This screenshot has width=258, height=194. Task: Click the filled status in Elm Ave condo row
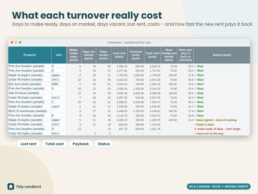pos(199,84)
